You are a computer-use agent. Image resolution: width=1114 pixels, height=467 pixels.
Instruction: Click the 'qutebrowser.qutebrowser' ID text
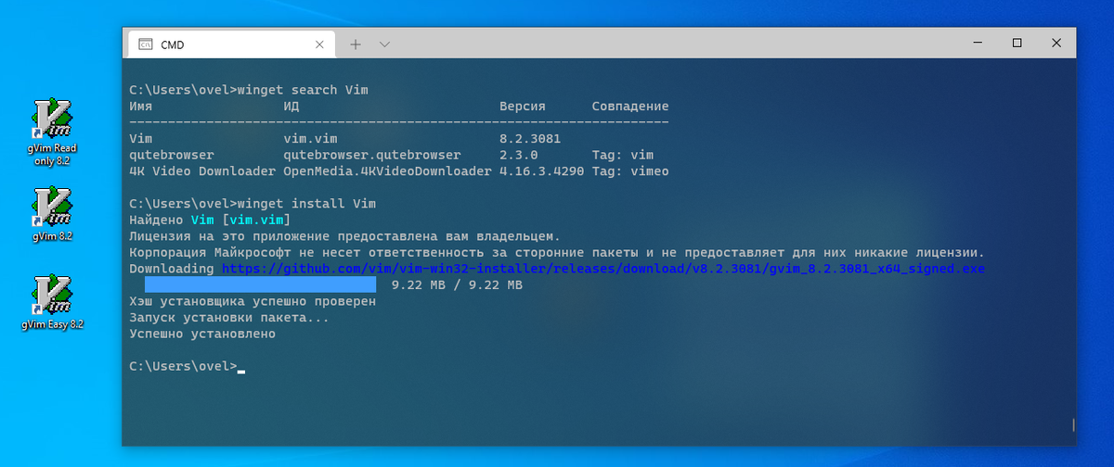[371, 155]
